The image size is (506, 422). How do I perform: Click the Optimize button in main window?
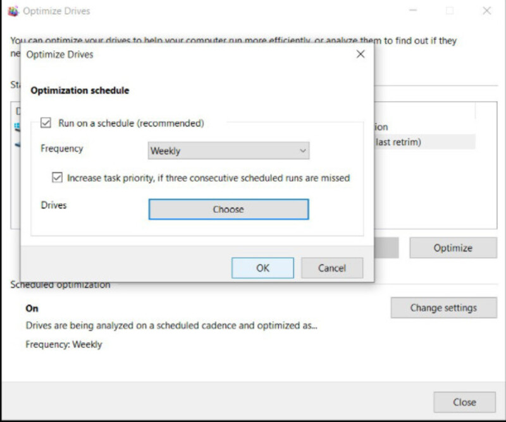point(453,248)
